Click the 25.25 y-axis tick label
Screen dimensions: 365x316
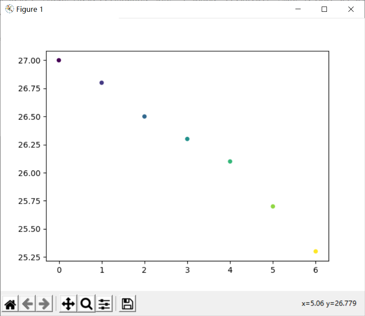click(29, 257)
